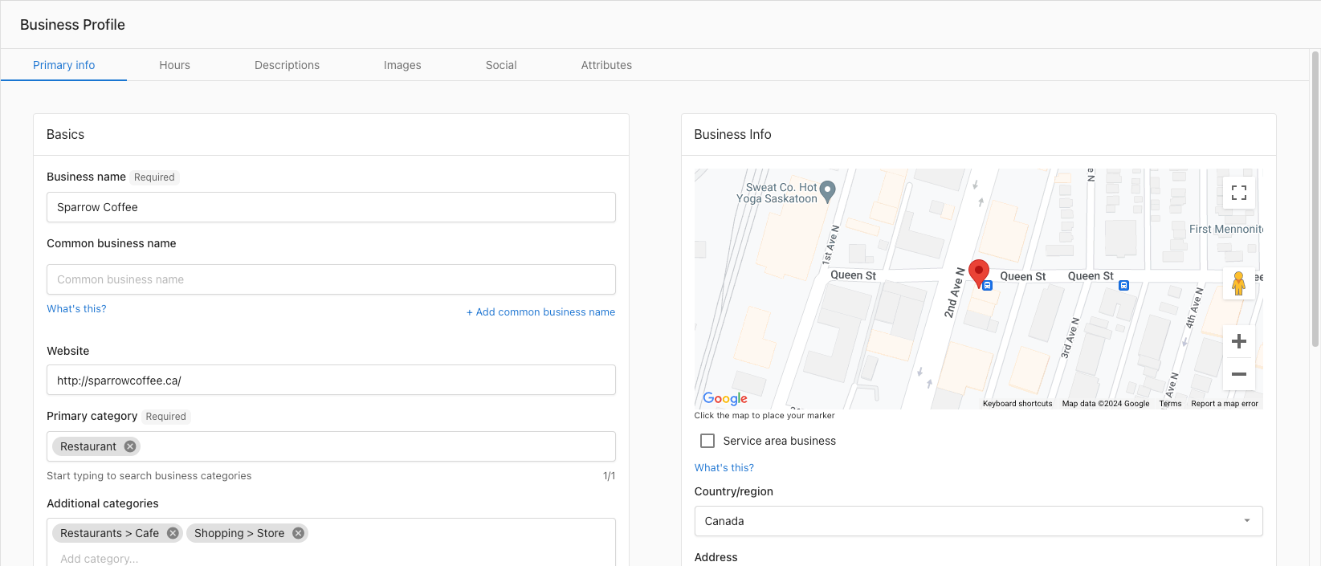Focus the Common business name input
The width and height of the screenshot is (1321, 566).
point(331,279)
